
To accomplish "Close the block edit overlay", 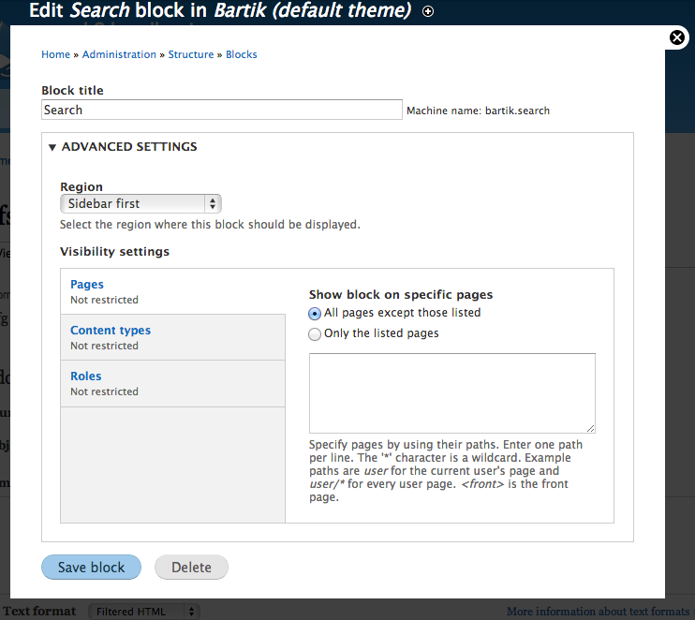I will (x=677, y=37).
